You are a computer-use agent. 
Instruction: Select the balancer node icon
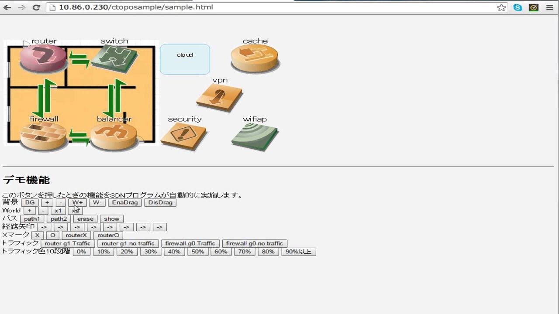click(x=114, y=137)
